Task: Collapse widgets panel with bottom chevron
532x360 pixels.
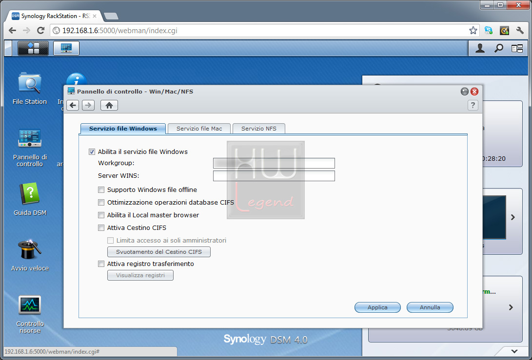Action: (514, 351)
